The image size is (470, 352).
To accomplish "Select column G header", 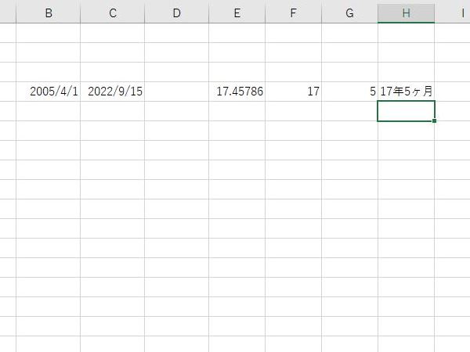I will pos(349,13).
